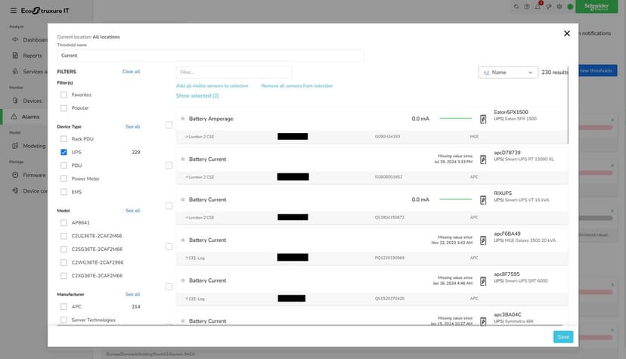Open the settings gear in top bar

click(559, 7)
